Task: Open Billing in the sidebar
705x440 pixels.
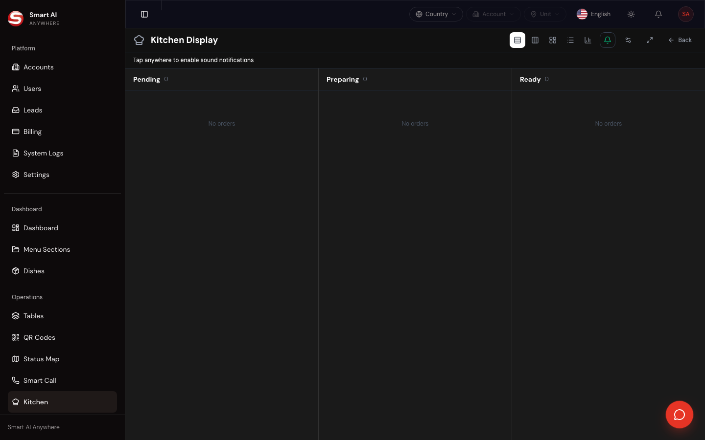Action: [x=62, y=132]
